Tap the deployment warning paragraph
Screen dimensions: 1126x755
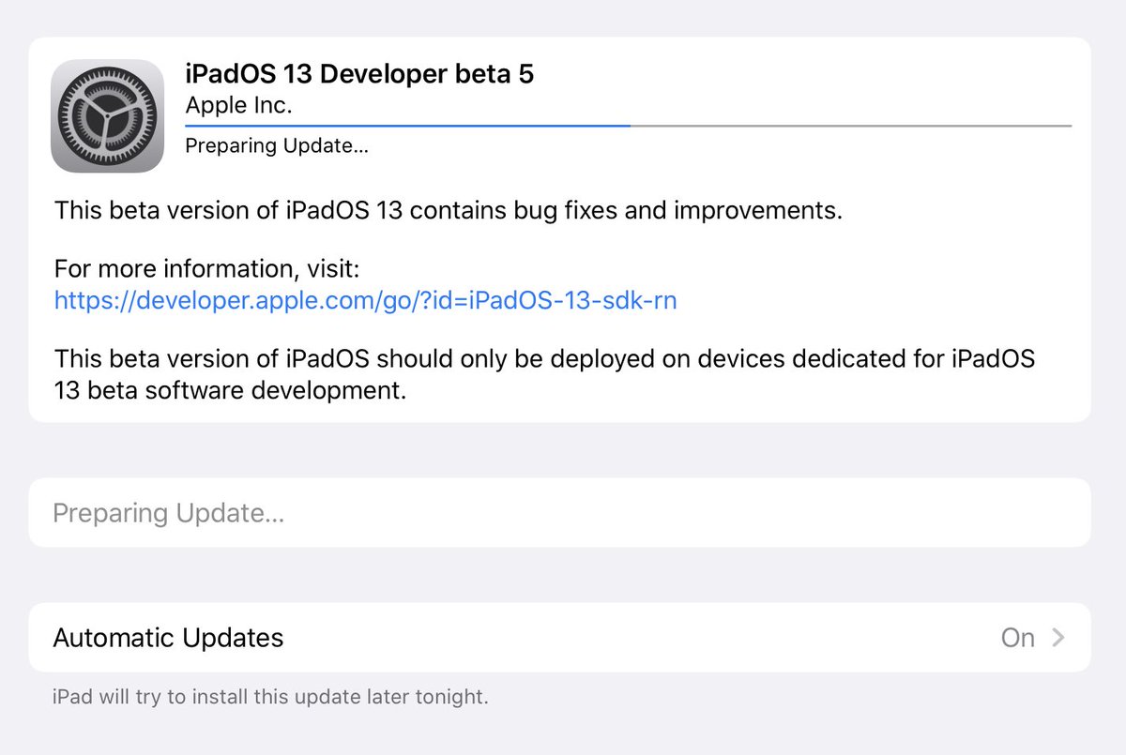point(544,374)
